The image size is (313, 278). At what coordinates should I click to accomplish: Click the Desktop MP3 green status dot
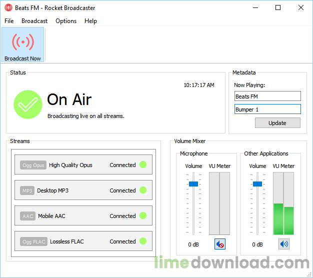coord(143,190)
